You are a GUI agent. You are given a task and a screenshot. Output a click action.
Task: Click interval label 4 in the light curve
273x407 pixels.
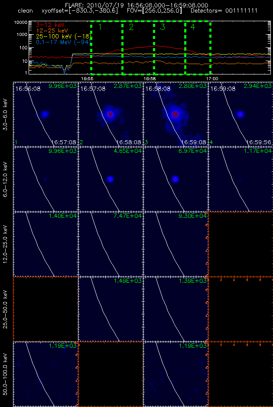coord(192,27)
